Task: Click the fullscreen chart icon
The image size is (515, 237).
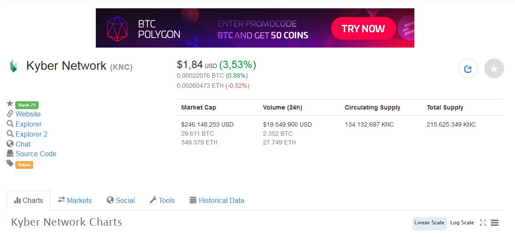Action: 483,223
